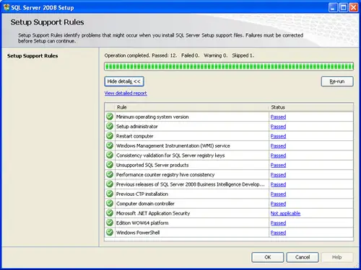Cancel the SQL Server setup

tap(303, 257)
